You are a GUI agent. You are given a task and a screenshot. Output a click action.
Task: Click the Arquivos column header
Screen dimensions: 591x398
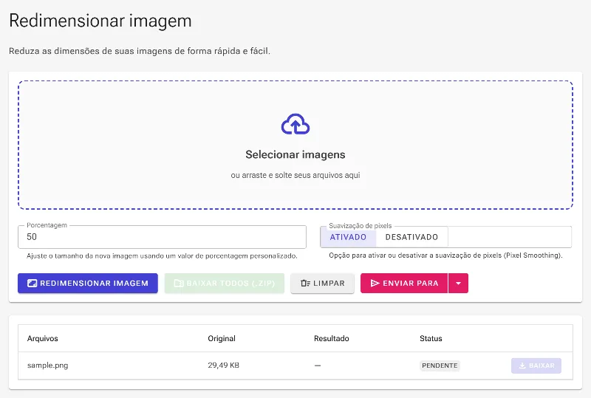click(x=43, y=338)
